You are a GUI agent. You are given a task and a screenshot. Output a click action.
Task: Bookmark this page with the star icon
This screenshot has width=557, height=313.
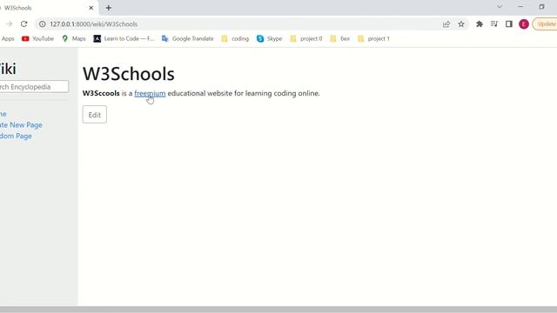[461, 24]
